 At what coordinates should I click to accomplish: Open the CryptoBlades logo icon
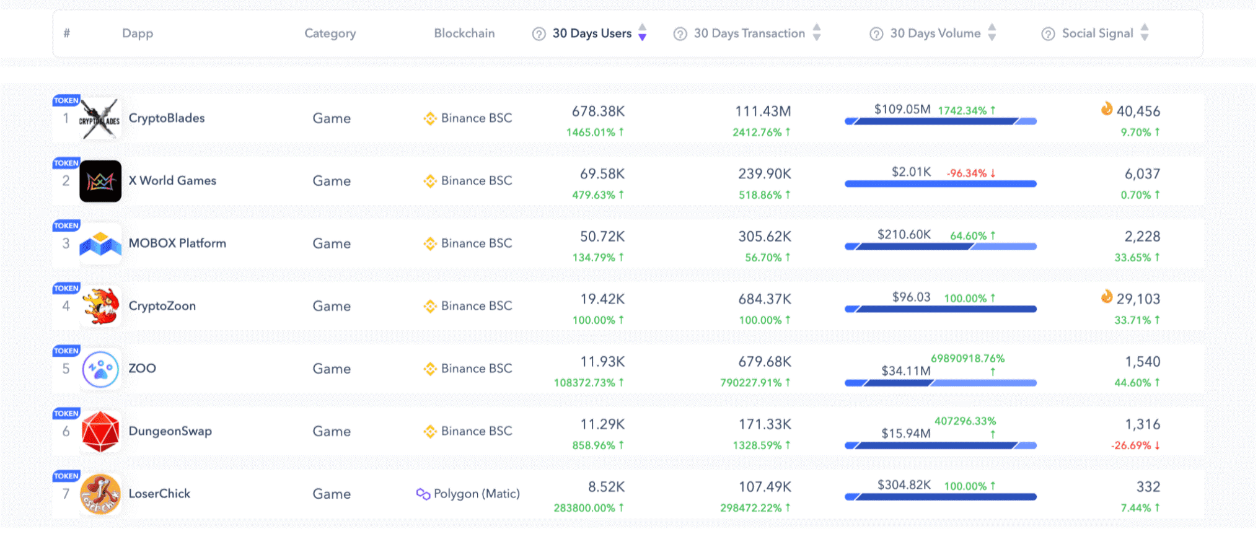coord(100,118)
